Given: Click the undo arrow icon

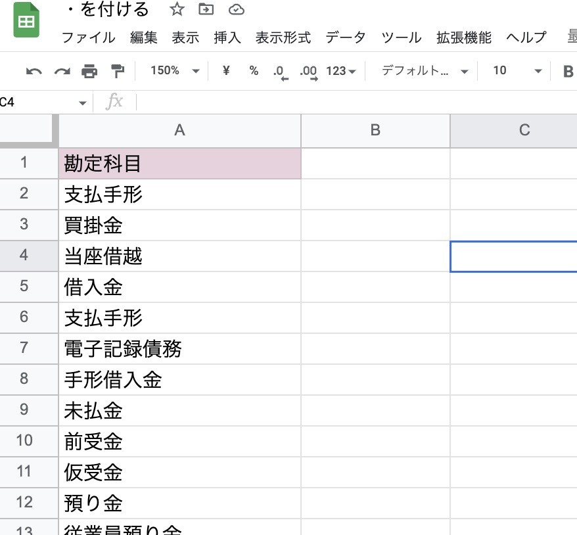Looking at the screenshot, I should click(34, 71).
